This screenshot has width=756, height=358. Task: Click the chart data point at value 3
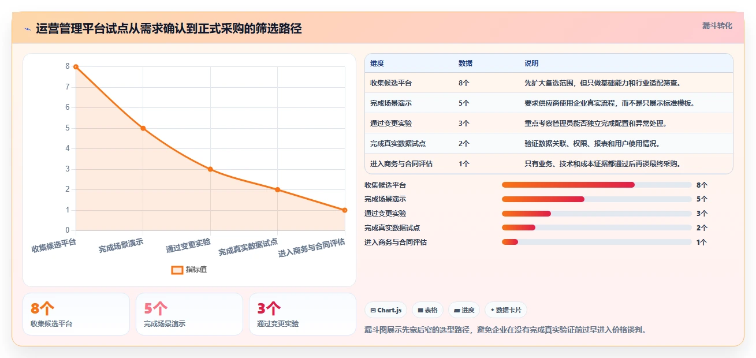click(x=210, y=169)
